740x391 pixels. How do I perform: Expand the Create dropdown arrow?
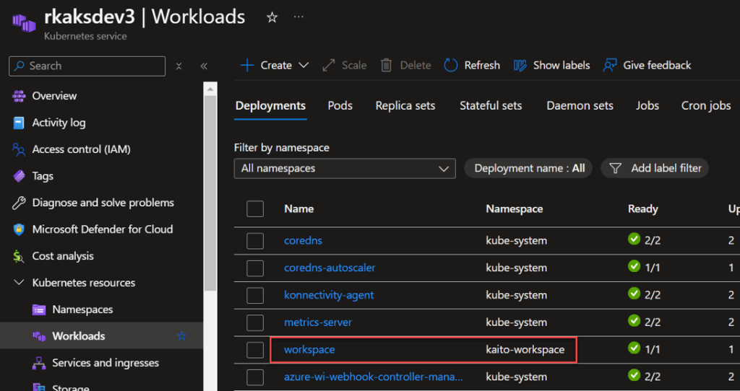pyautogui.click(x=304, y=66)
